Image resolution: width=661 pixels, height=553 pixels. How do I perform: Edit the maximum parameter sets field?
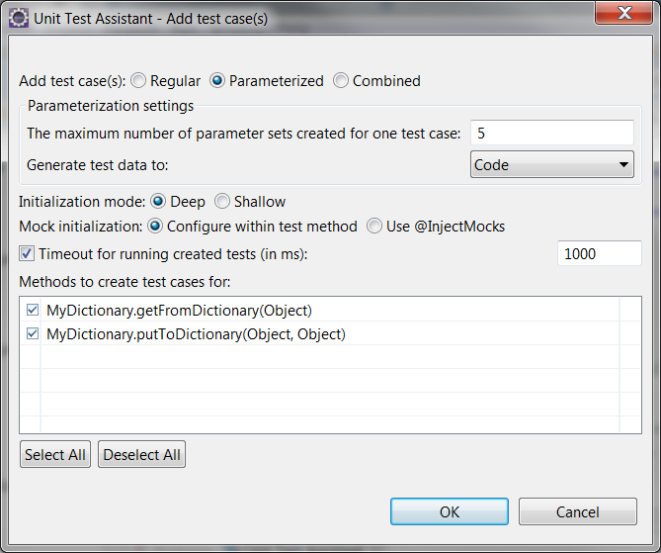[x=551, y=133]
